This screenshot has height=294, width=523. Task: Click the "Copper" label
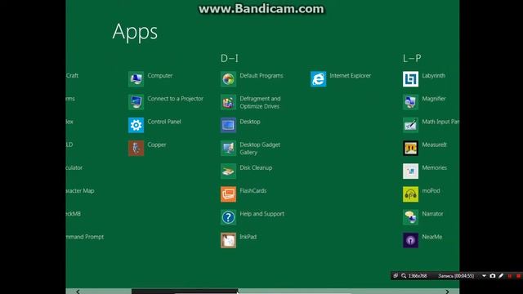(157, 145)
